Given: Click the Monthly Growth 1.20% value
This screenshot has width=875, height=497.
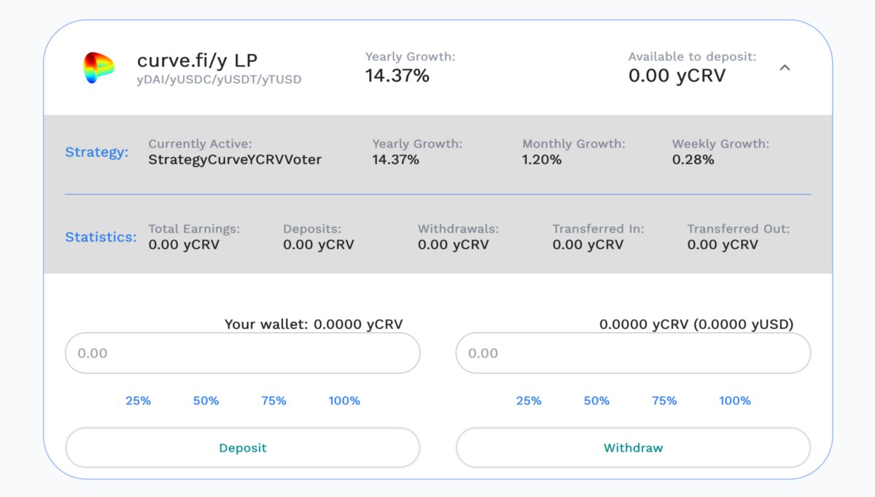Looking at the screenshot, I should pos(542,159).
